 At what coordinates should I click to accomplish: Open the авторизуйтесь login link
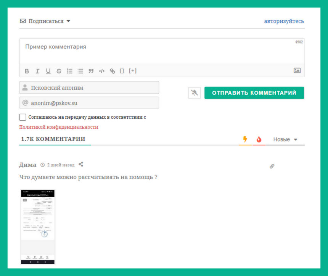coord(284,21)
